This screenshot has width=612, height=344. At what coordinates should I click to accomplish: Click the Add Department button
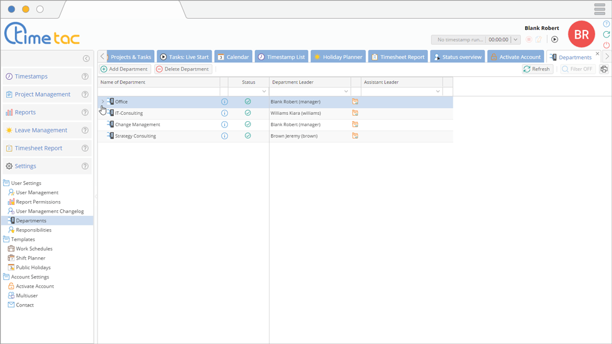[x=124, y=69]
